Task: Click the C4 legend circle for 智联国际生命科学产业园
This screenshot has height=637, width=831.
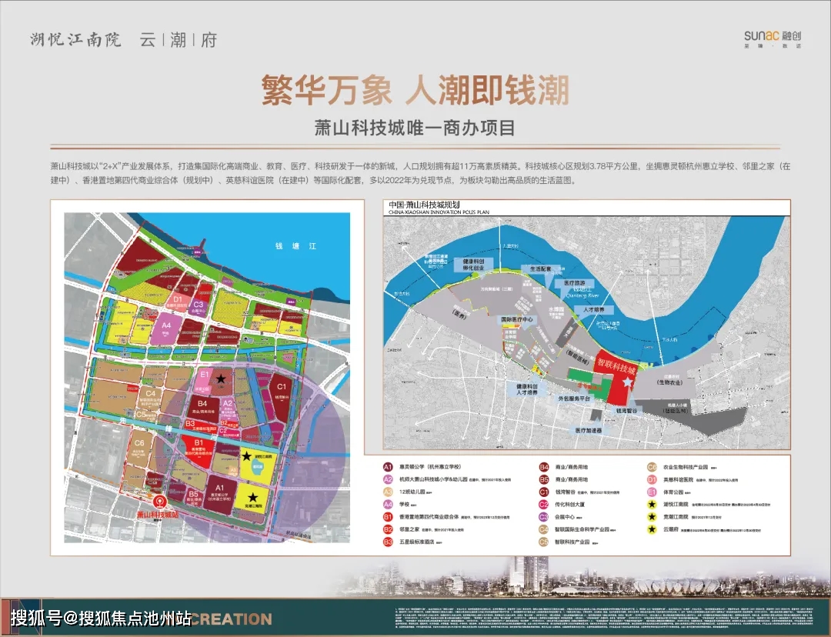Action: (x=544, y=529)
